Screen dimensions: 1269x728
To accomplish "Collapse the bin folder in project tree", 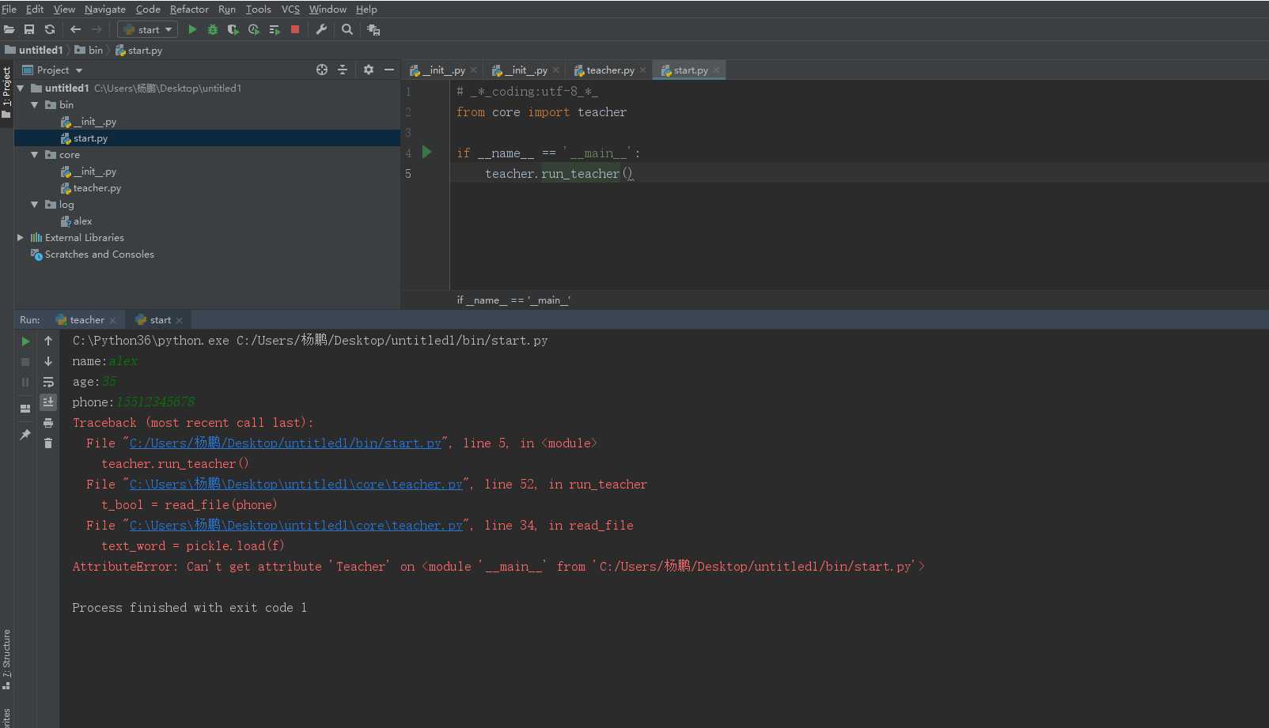I will [x=35, y=105].
